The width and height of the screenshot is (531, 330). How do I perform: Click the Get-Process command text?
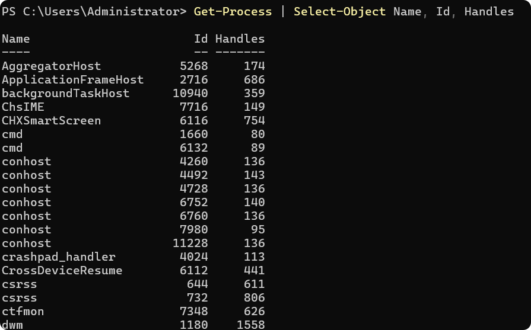tap(233, 12)
